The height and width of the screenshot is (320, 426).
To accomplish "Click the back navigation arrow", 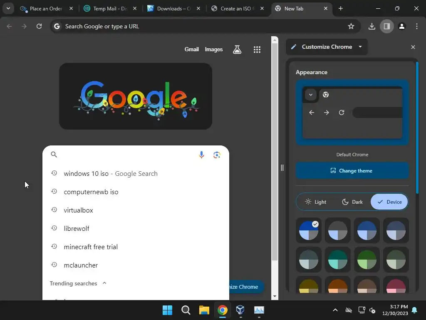I will pos(9,26).
